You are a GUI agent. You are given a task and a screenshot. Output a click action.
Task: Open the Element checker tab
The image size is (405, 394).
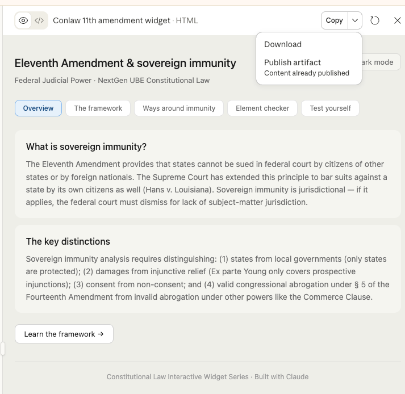(262, 108)
